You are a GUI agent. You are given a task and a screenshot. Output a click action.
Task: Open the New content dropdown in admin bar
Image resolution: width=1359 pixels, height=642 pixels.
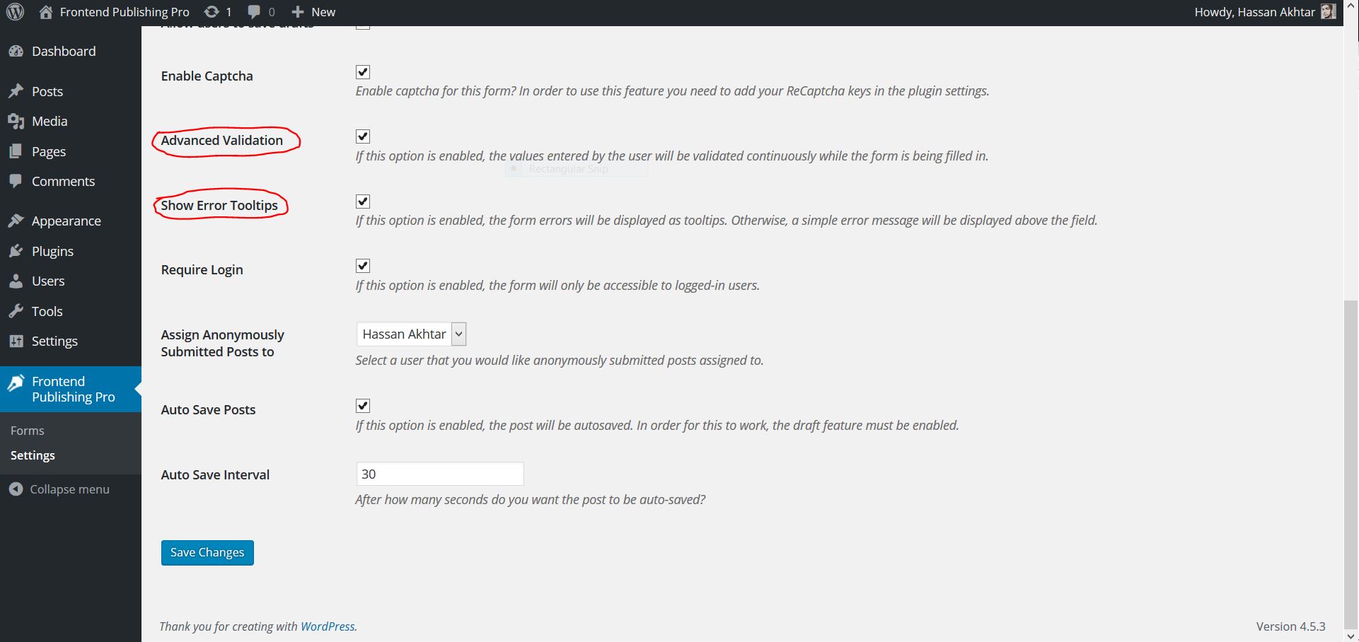(312, 11)
